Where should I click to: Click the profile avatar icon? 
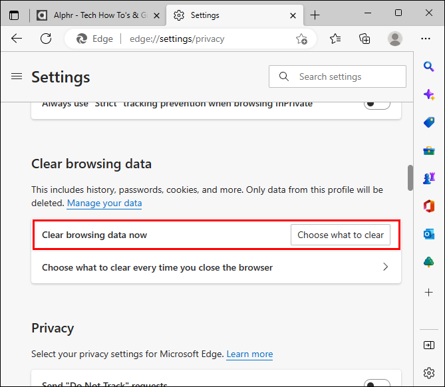395,39
